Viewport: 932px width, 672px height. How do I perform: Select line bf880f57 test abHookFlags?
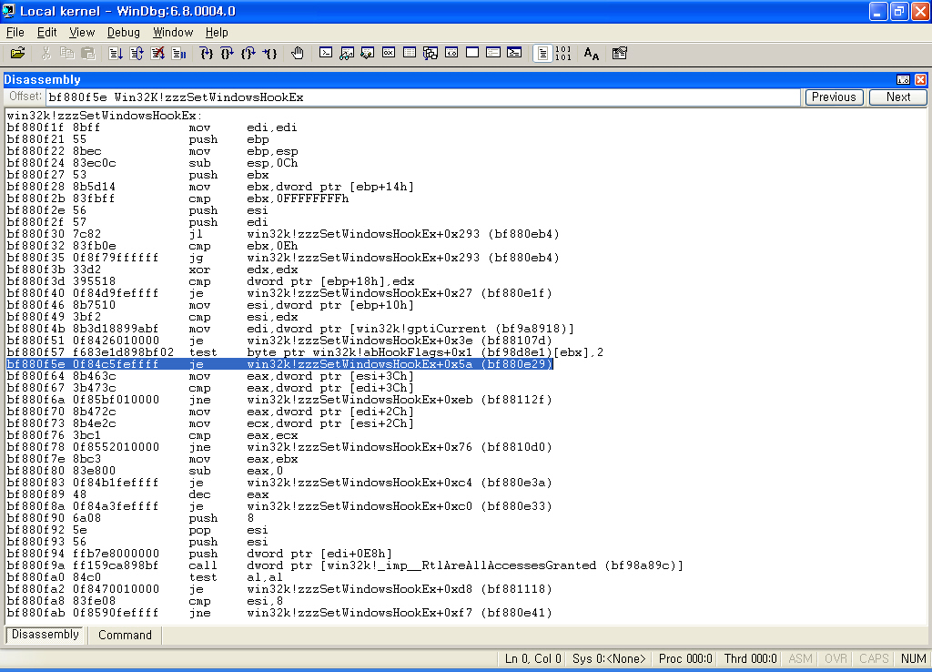click(305, 352)
